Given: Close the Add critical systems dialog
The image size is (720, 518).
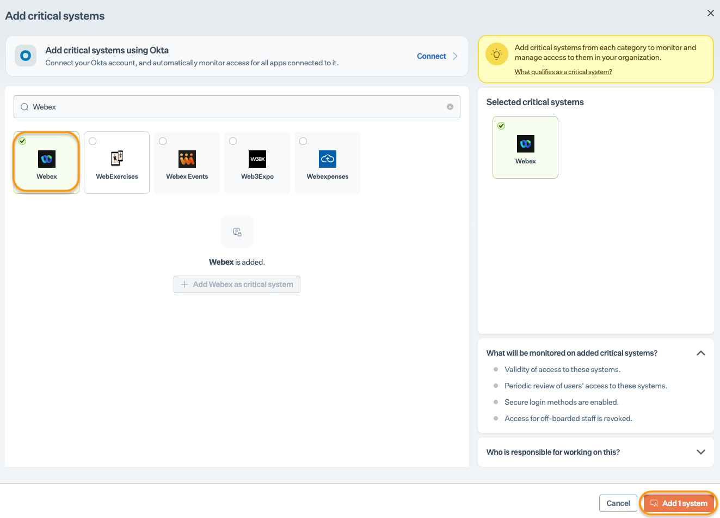Looking at the screenshot, I should [x=710, y=13].
